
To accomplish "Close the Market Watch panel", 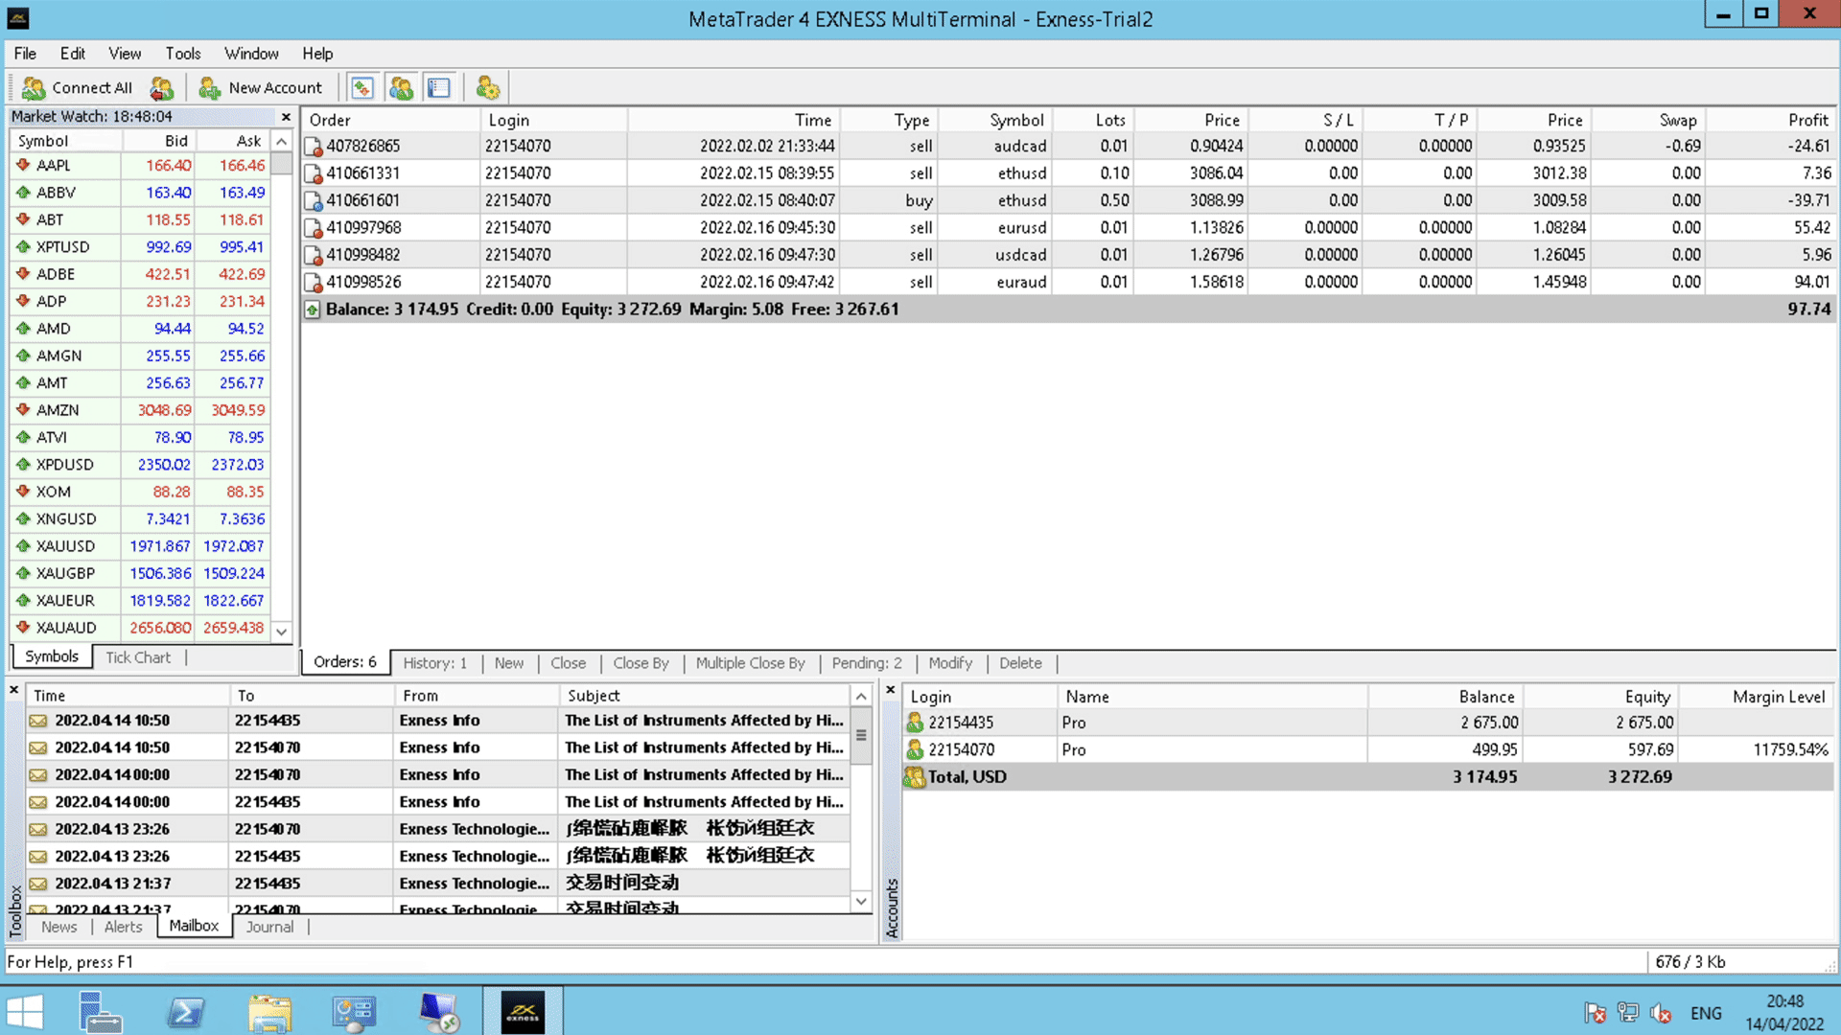I will 285,117.
